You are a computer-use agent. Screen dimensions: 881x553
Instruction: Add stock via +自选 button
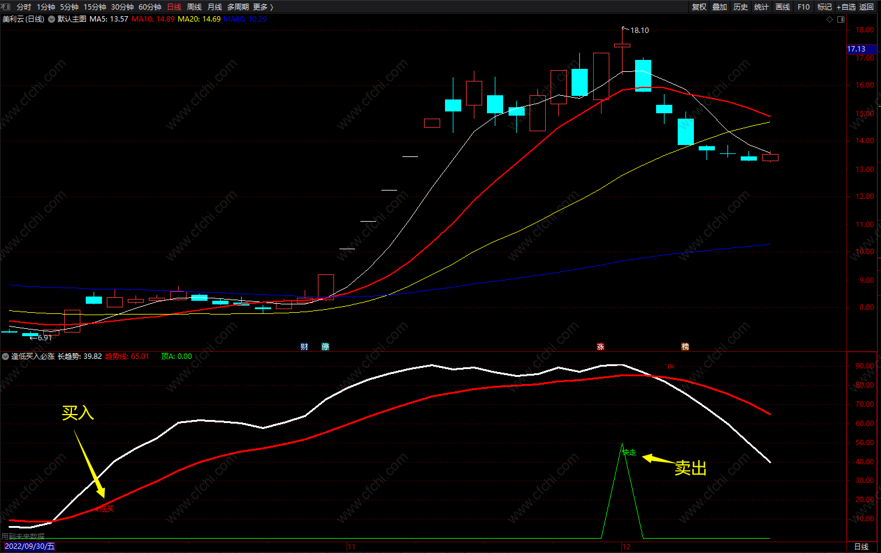click(x=846, y=7)
